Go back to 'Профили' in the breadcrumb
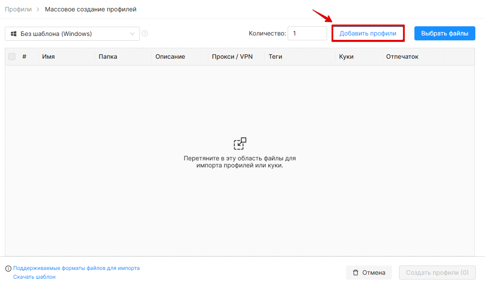 point(18,9)
